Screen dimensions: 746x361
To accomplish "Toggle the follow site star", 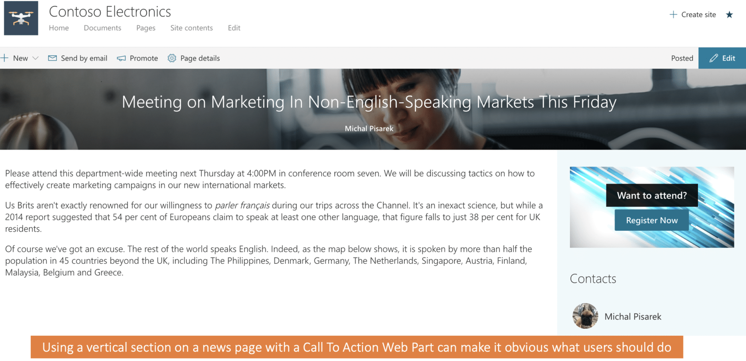I will coord(729,15).
